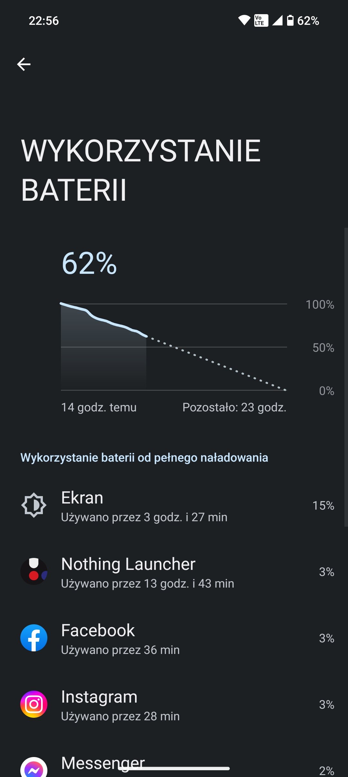Screen dimensions: 348x777
Task: Tap the 62% battery level text
Action: 89,264
